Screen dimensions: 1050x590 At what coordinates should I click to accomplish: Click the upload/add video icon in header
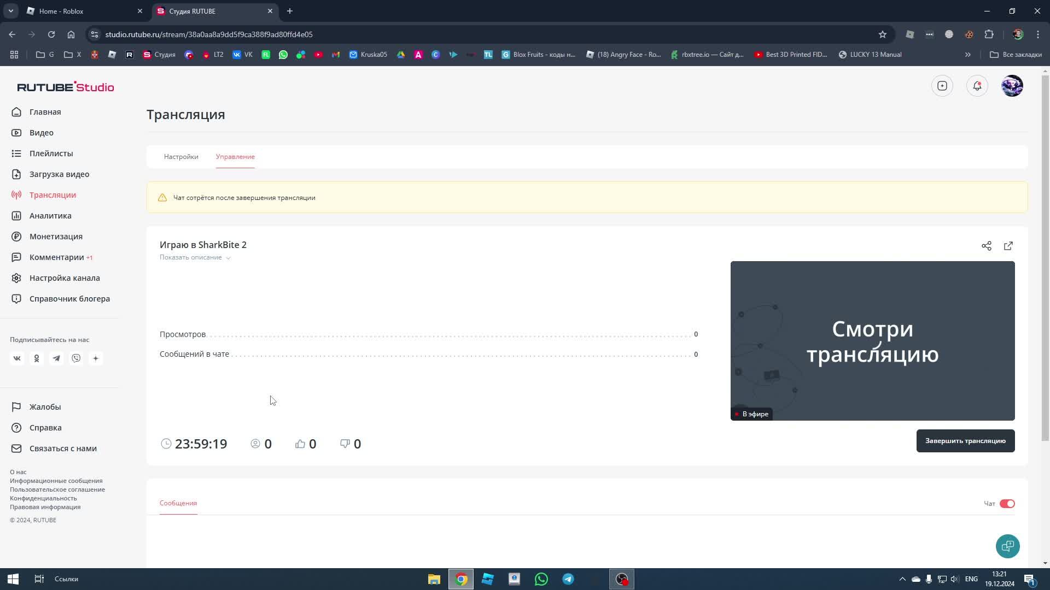(x=942, y=86)
